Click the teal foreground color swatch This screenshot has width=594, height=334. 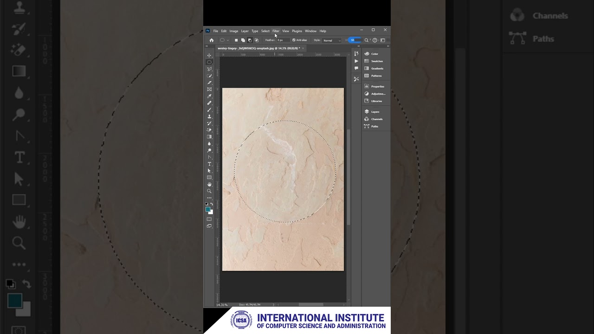pyautogui.click(x=208, y=209)
